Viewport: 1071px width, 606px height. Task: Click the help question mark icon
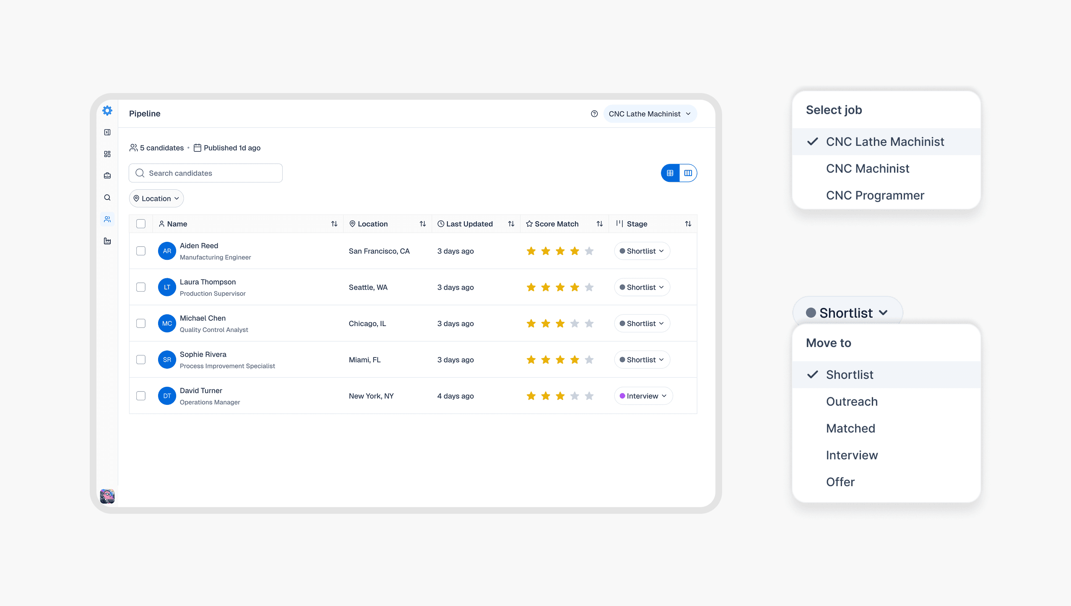click(594, 114)
